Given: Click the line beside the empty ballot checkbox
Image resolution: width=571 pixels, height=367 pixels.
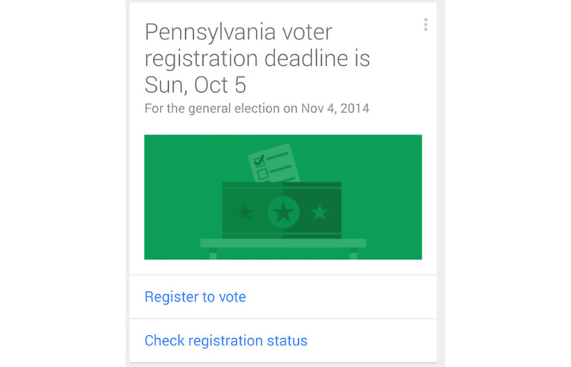Looking at the screenshot, I should point(281,170).
